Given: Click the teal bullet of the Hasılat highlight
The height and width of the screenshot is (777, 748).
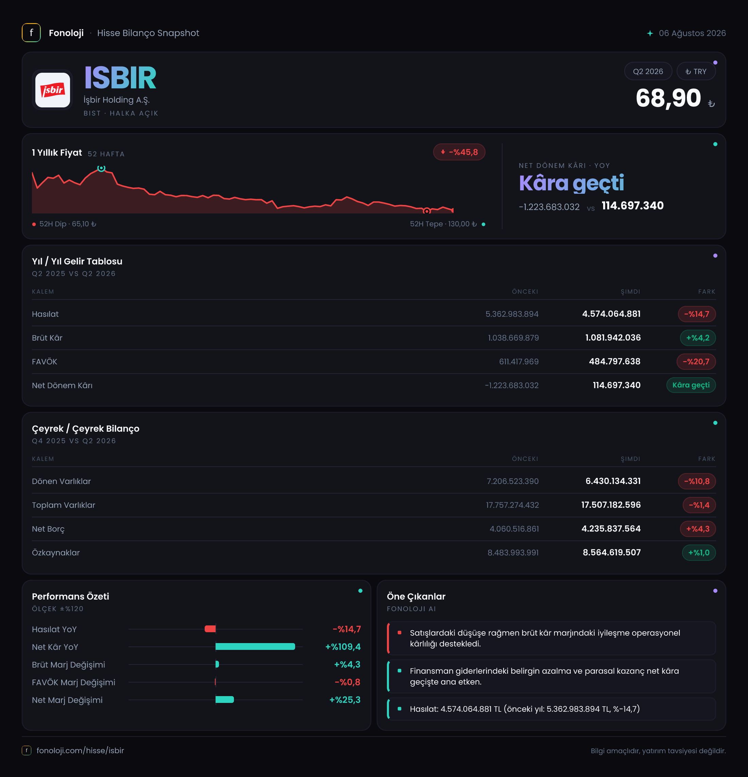Looking at the screenshot, I should click(x=400, y=709).
